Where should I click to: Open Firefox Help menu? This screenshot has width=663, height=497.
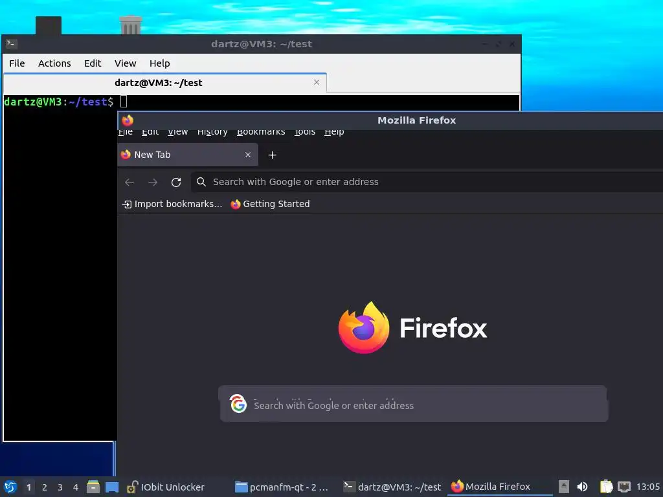pyautogui.click(x=334, y=133)
